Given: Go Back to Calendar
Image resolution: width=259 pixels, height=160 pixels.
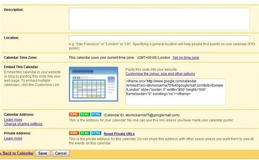Looking at the screenshot, I should [17, 153].
